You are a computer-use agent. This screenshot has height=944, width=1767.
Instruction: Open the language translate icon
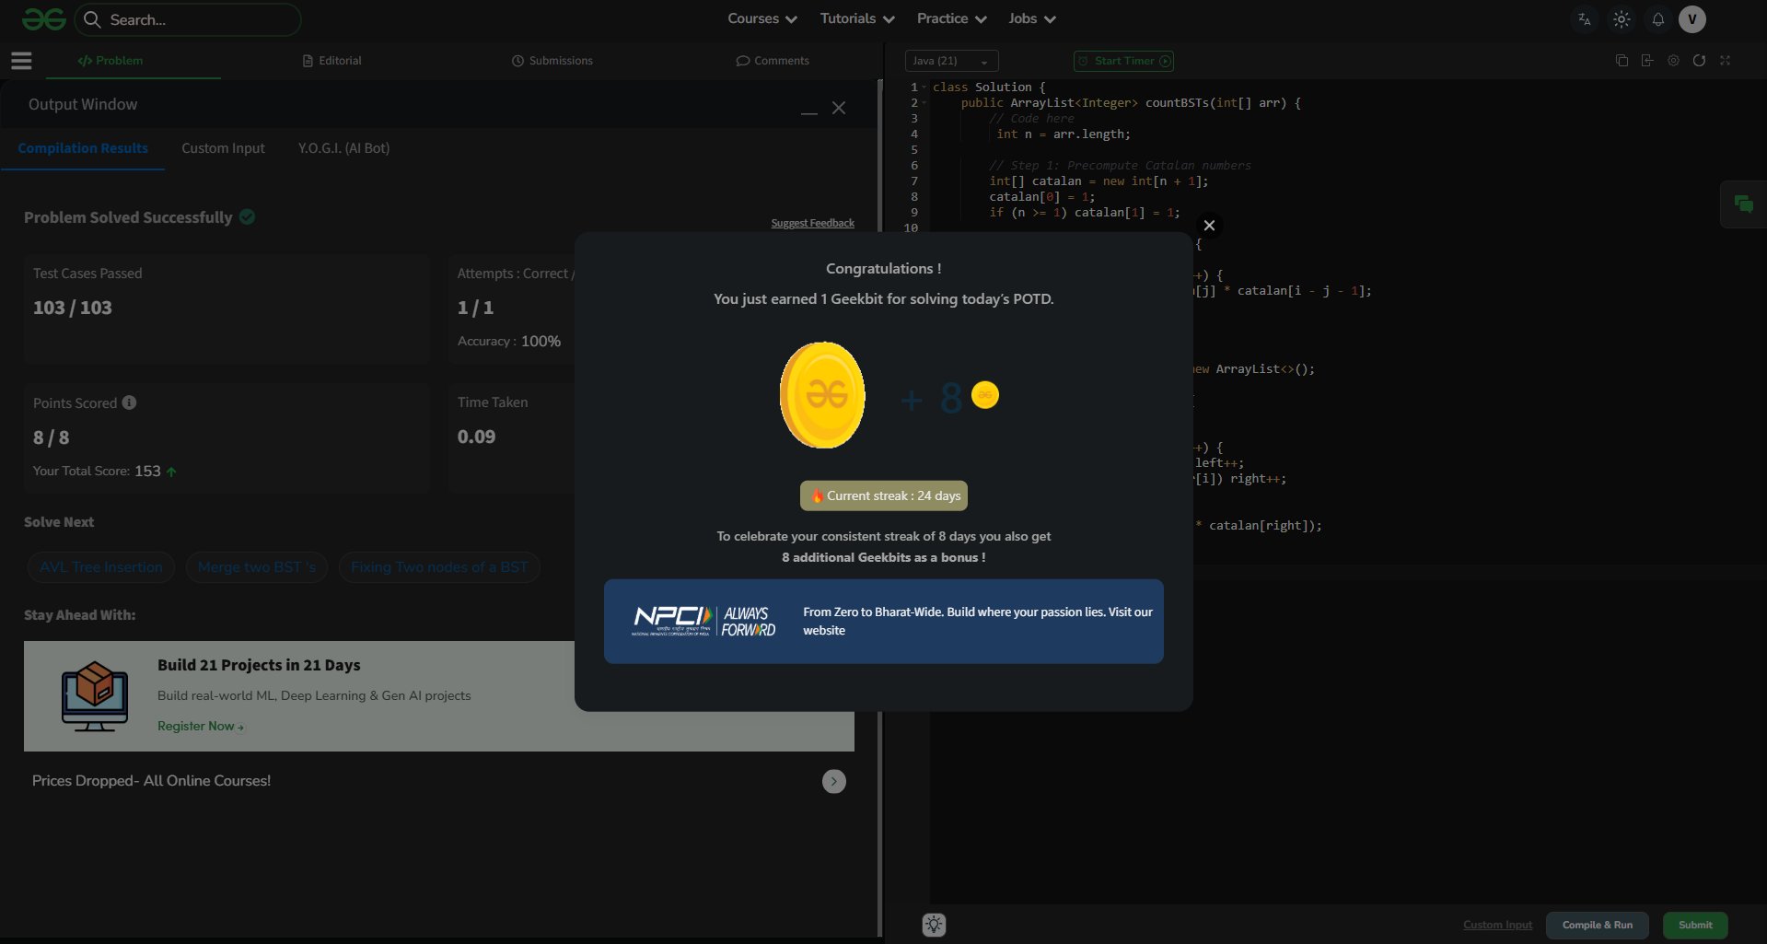click(1584, 19)
